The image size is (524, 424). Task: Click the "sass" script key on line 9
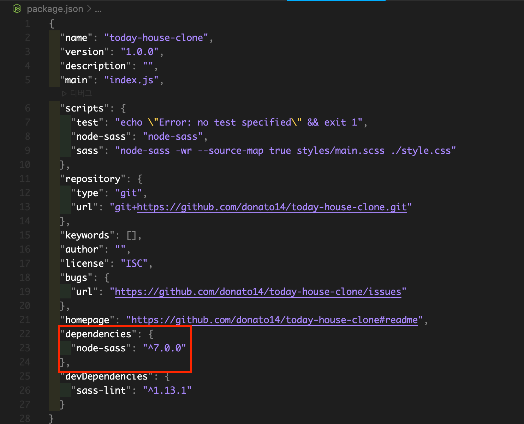(x=87, y=151)
